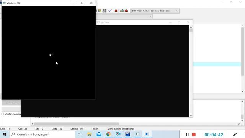Switch to the Dev-C++ taskbar icon
The image size is (245, 138).
pyautogui.click(x=127, y=134)
